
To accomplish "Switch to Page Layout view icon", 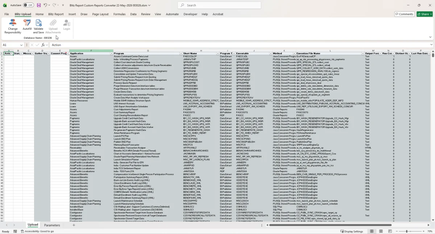I will (381, 231).
